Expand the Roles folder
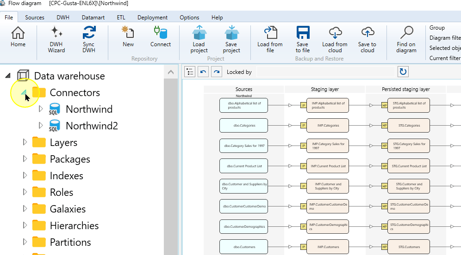Screen dimensions: 461x255 [x=25, y=192]
